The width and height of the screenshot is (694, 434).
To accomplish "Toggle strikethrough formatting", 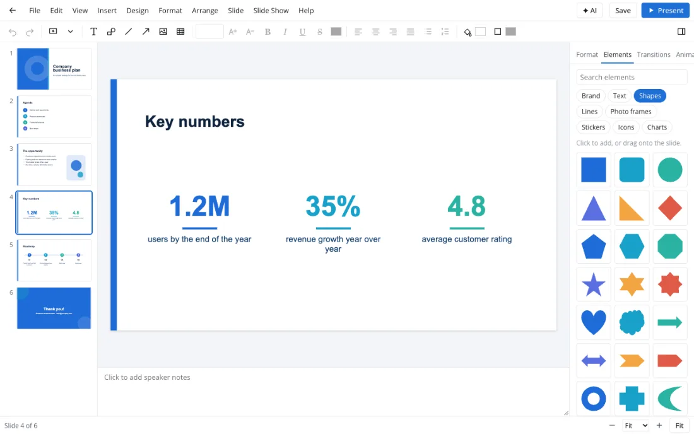I will (320, 32).
